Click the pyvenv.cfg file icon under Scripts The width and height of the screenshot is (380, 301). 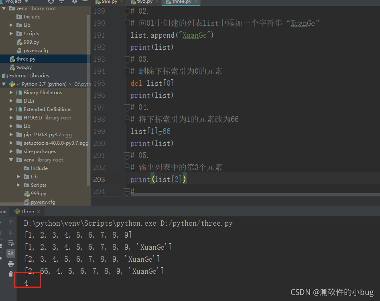coord(19,51)
